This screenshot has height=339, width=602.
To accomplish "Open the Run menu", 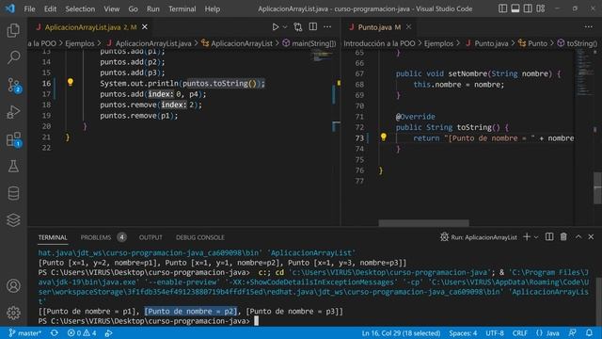I will (x=153, y=8).
